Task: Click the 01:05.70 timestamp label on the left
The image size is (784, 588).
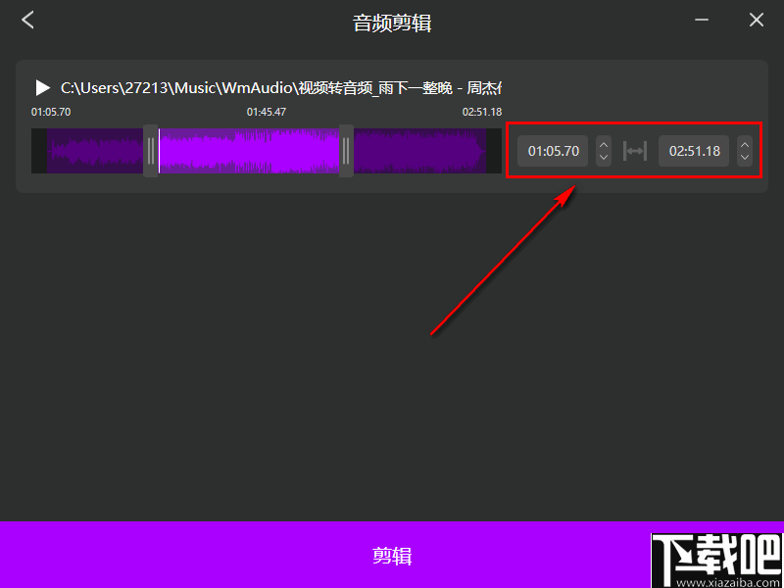Action: 50,112
